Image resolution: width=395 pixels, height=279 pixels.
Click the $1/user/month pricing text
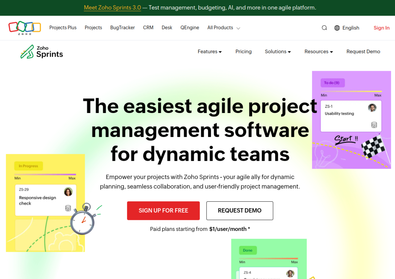(228, 229)
